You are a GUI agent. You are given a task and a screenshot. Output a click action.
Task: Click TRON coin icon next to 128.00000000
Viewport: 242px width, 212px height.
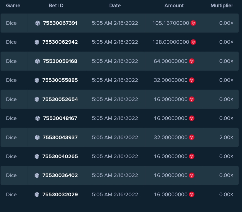[x=193, y=42]
